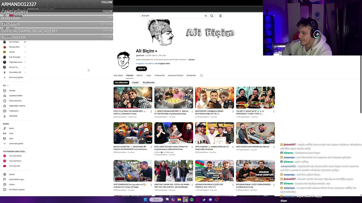362x203 pixels.
Task: Click the magnifier search button
Action: [212, 16]
